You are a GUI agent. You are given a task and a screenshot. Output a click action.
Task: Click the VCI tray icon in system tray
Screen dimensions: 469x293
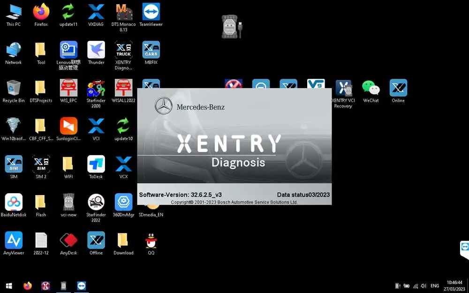coord(398,286)
